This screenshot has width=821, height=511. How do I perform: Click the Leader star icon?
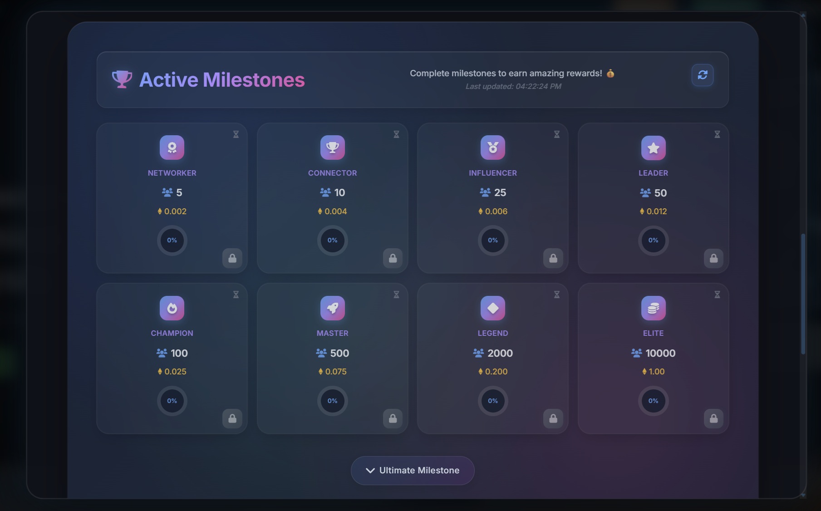coord(654,147)
